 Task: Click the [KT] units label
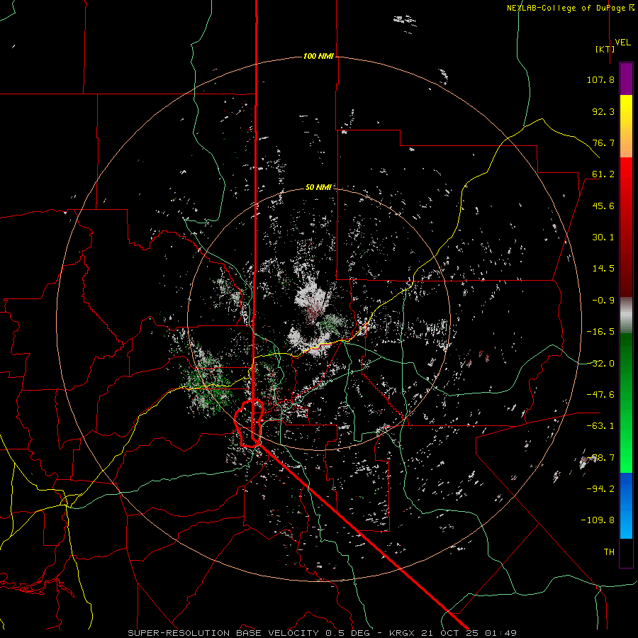[x=605, y=49]
